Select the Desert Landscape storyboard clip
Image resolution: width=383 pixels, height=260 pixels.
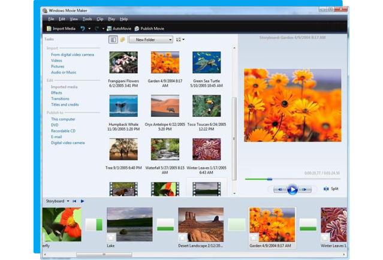click(201, 225)
